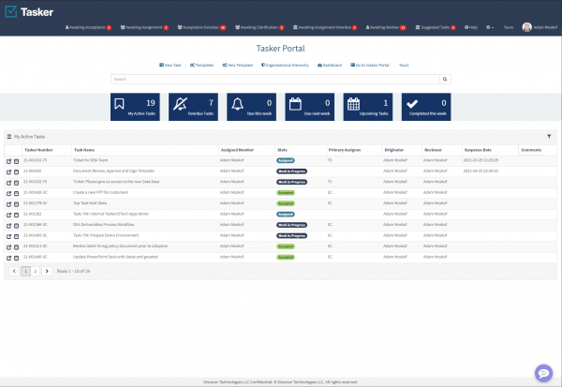Go to the previous page arrow

(x=14, y=271)
